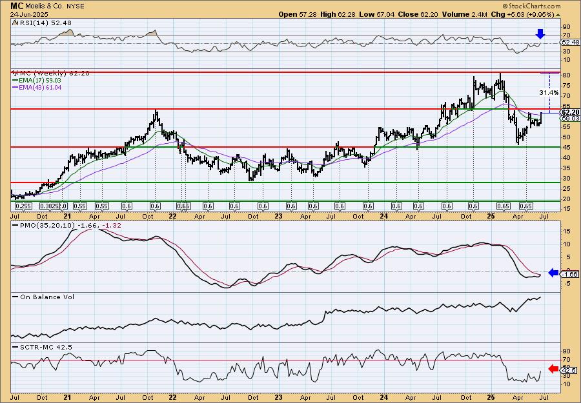581x403 pixels.
Task: Click the purple EMA(43) legend line
Action: point(15,88)
